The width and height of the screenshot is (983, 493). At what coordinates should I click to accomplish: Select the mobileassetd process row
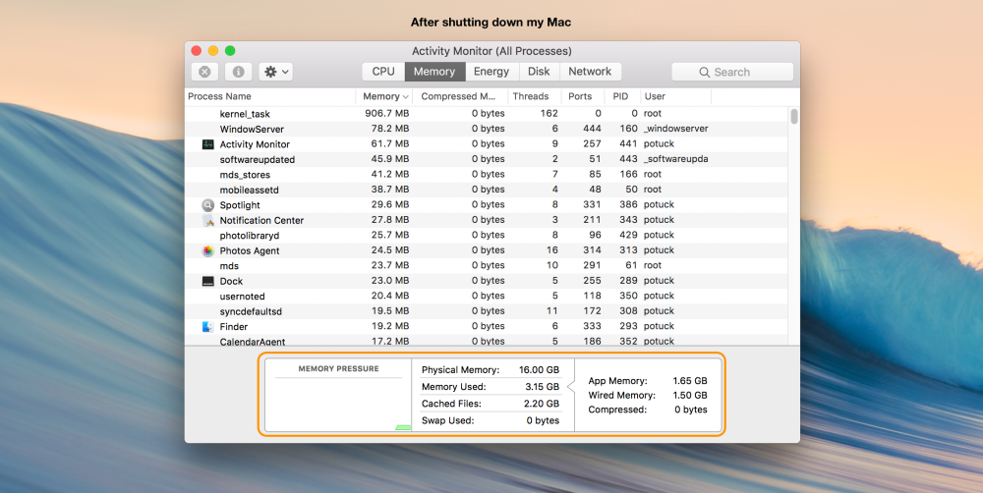click(x=487, y=190)
